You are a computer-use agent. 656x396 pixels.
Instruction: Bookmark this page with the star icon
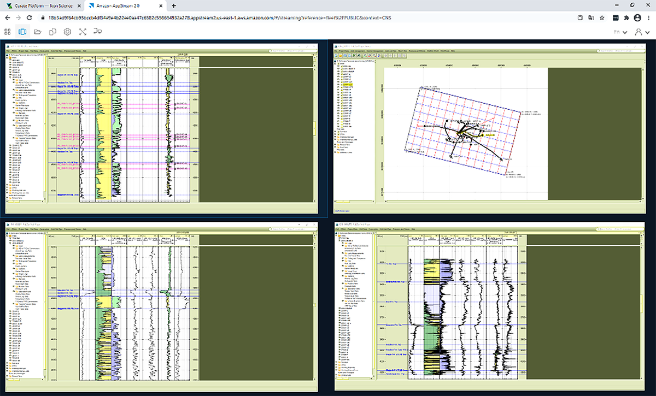[x=602, y=17]
